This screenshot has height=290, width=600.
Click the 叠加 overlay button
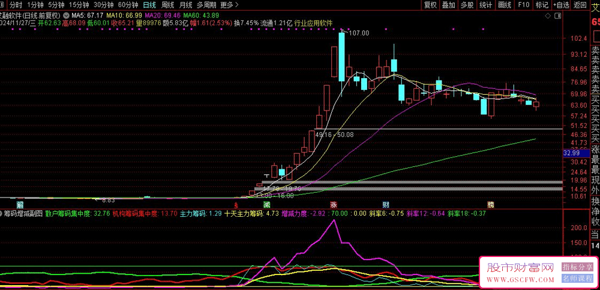coord(449,5)
